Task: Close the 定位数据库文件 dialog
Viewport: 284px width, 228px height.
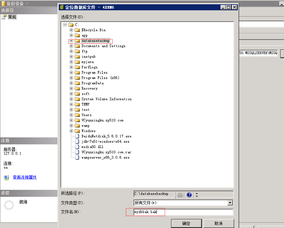Action: point(235,7)
